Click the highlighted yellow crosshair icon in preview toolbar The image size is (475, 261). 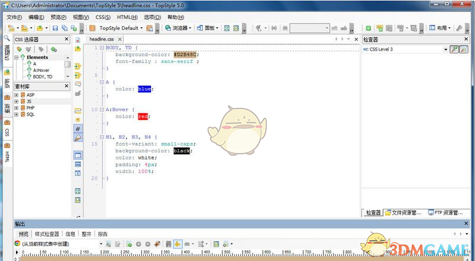point(178,244)
